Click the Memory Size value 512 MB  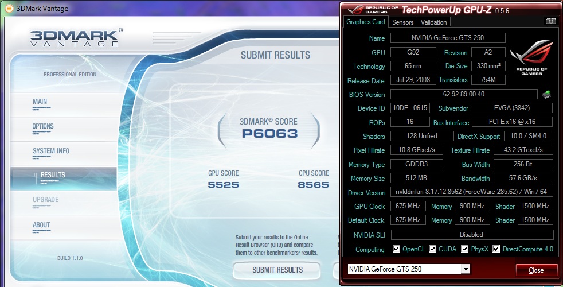coord(416,178)
